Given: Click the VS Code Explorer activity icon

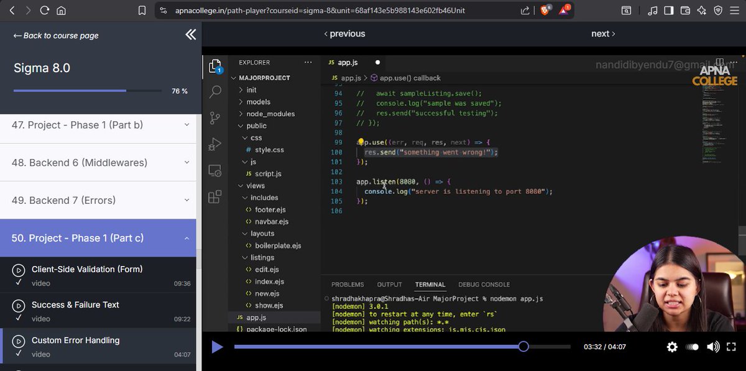Looking at the screenshot, I should 215,66.
